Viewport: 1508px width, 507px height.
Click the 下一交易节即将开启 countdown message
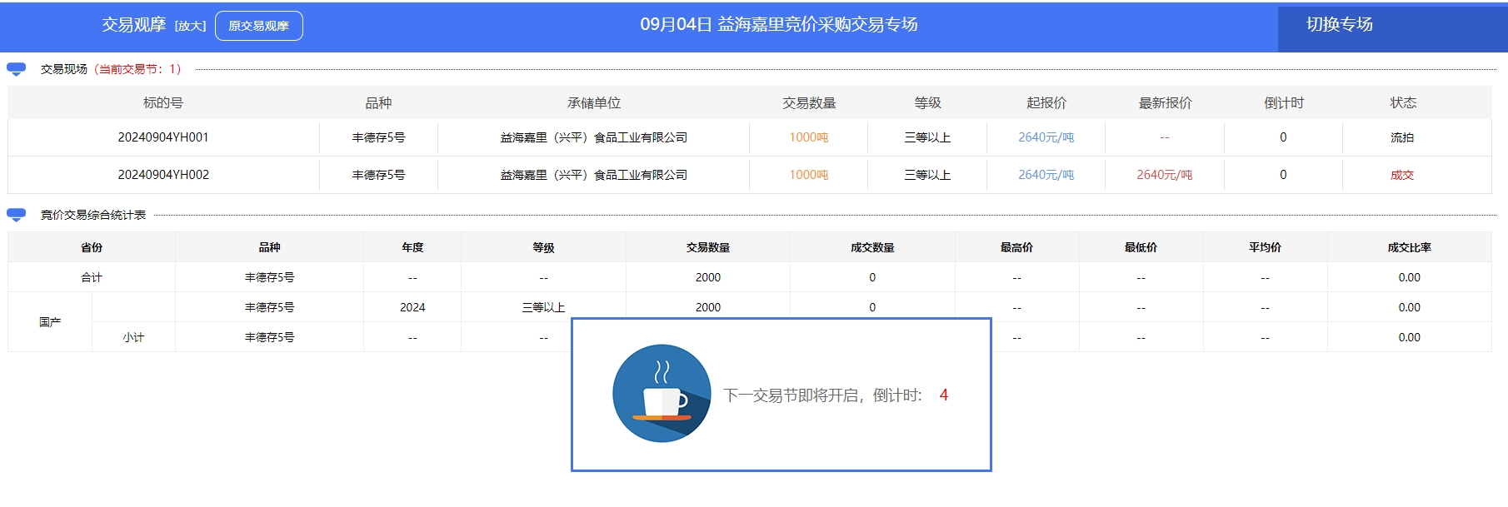pos(823,395)
